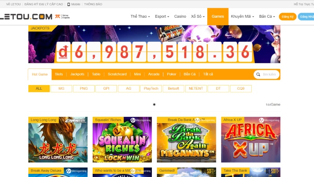314x177 pixels.
Task: Click the 144Game count text
Action: point(273,105)
